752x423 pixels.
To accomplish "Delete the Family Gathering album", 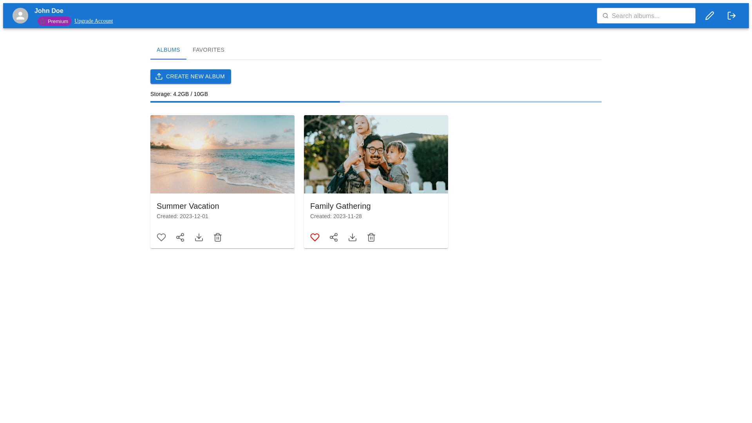I will pyautogui.click(x=371, y=237).
